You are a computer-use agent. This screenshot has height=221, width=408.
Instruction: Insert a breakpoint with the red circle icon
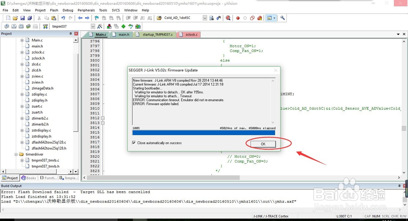click(x=237, y=18)
